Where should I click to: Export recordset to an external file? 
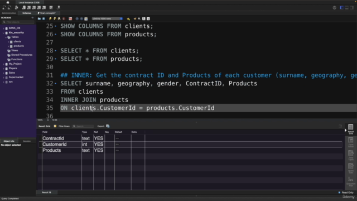click(x=108, y=126)
